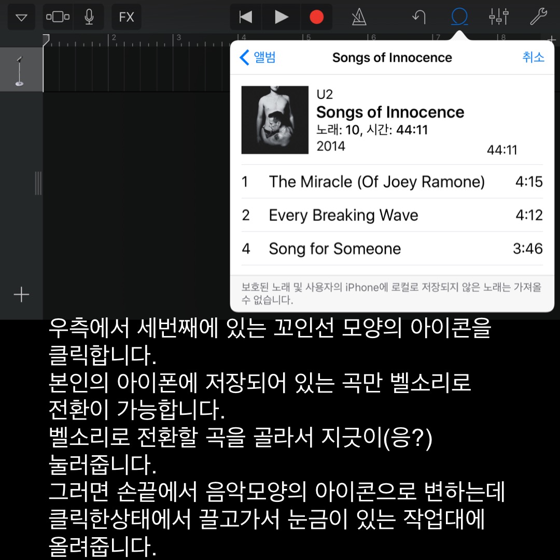Switch to the tracks view button
Screen dimensions: 560x560
click(58, 17)
